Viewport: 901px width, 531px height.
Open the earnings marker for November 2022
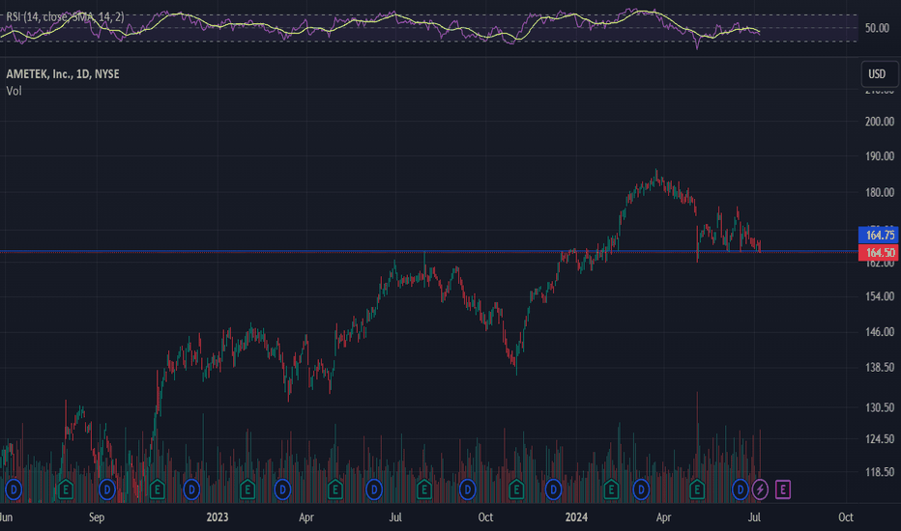157,489
